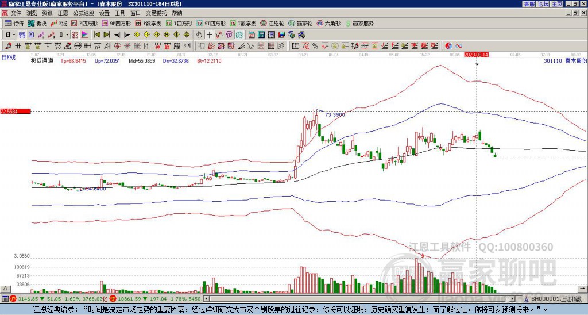Expand the 日 period dropdown arrow

[14, 35]
